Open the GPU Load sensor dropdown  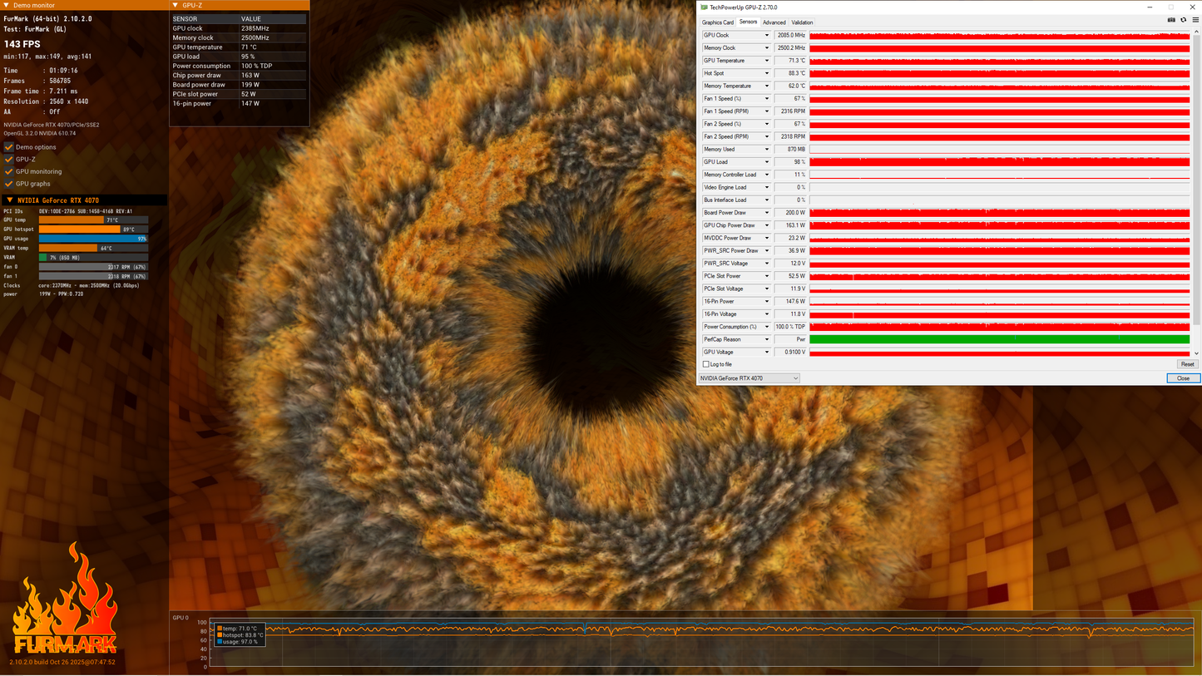point(767,162)
